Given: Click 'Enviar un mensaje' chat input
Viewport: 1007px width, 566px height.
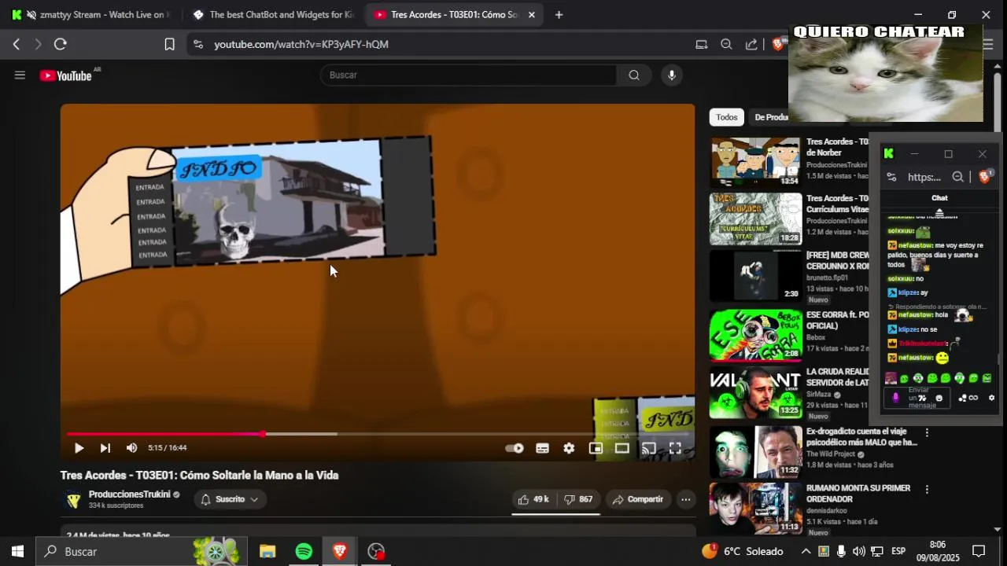Looking at the screenshot, I should click(x=917, y=398).
